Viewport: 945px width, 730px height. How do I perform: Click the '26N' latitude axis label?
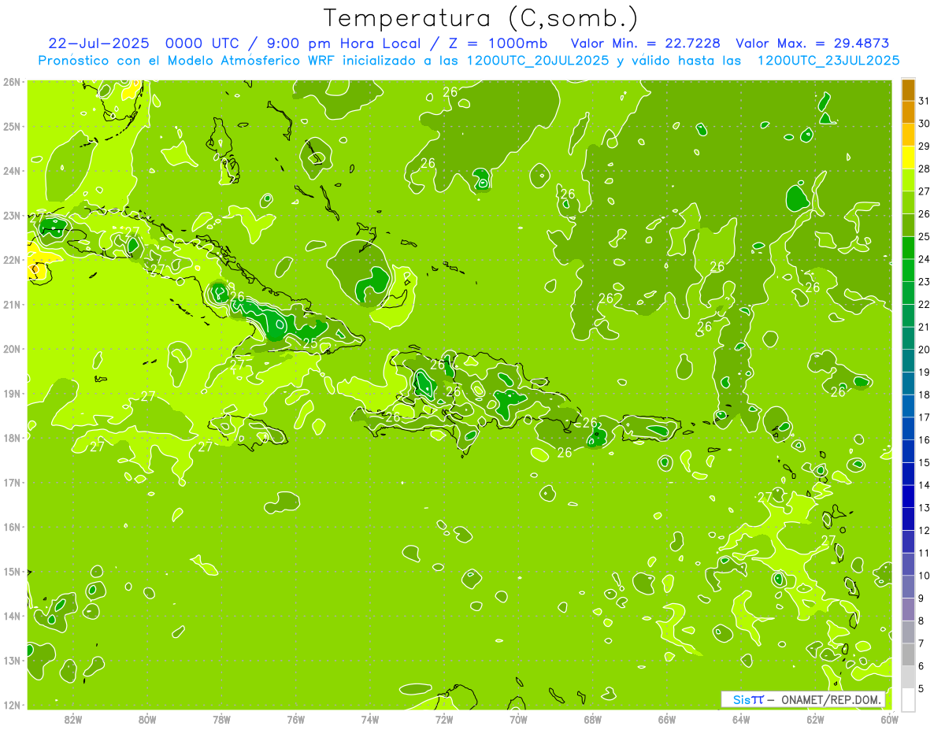12,82
